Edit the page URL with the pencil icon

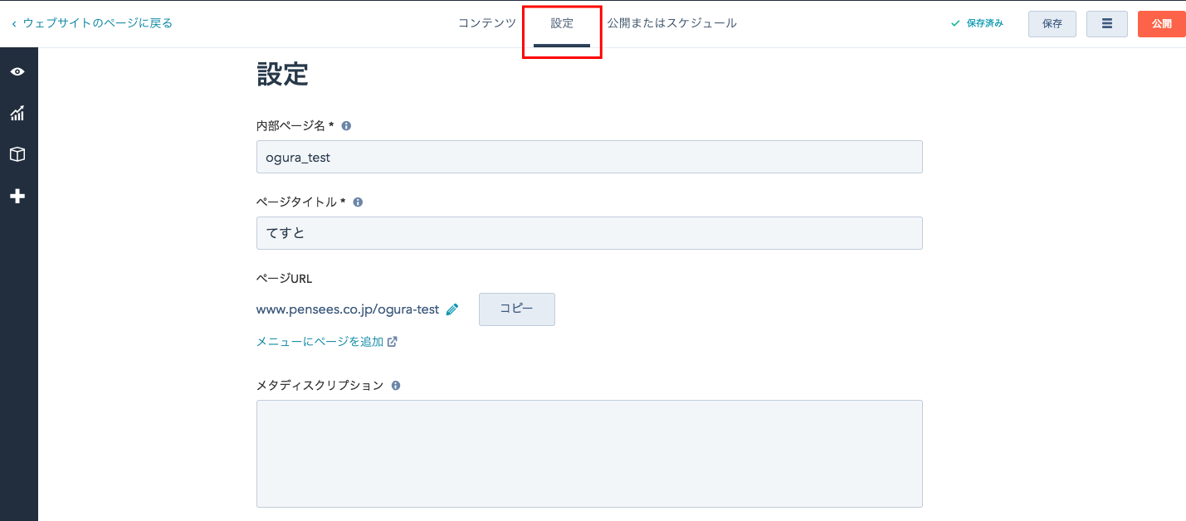click(452, 309)
